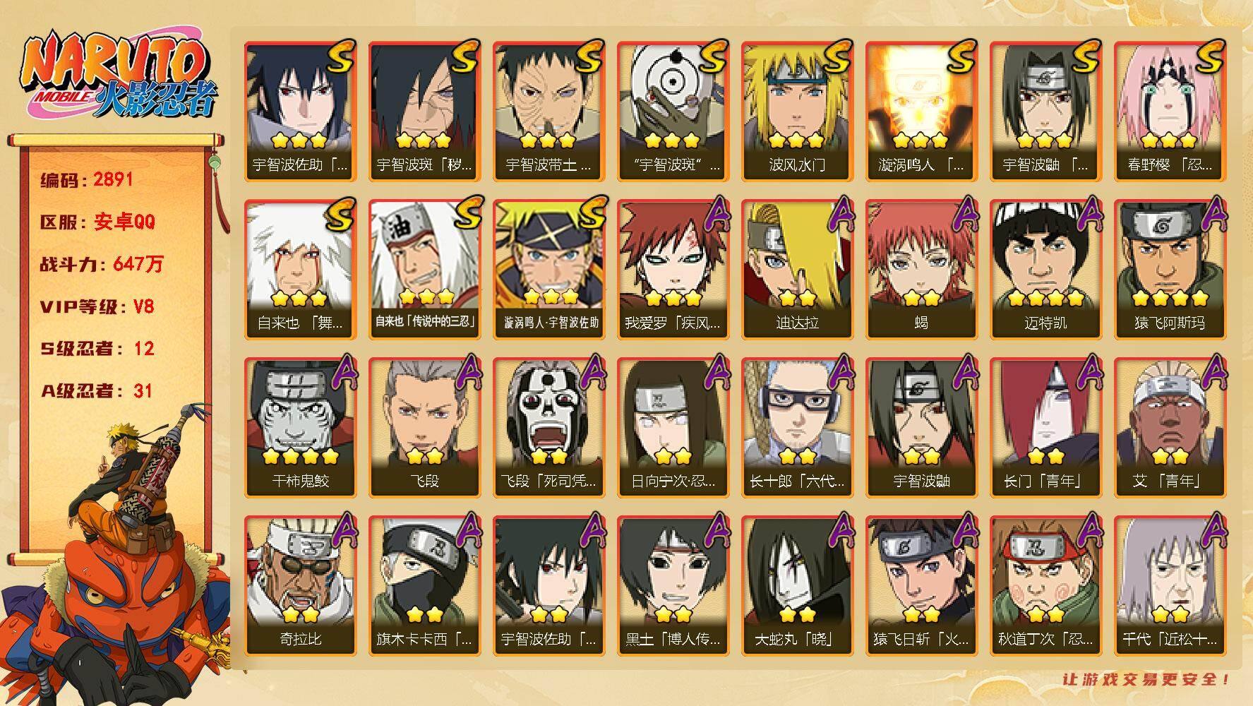Click the 迪达拉 character card

(797, 270)
